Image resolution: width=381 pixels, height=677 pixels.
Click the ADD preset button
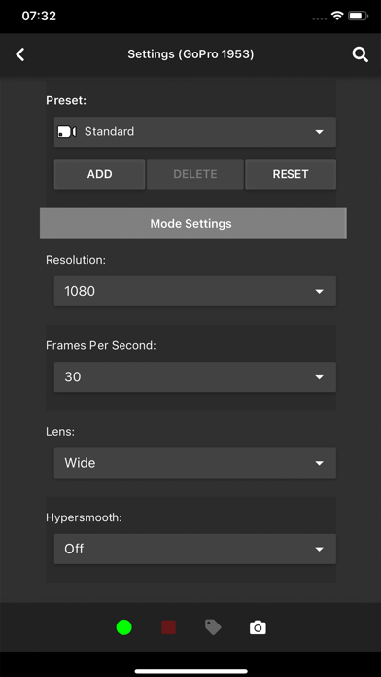click(x=100, y=174)
